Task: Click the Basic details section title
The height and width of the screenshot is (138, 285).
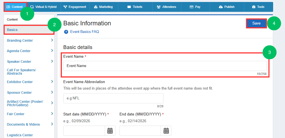Action: coord(78,47)
